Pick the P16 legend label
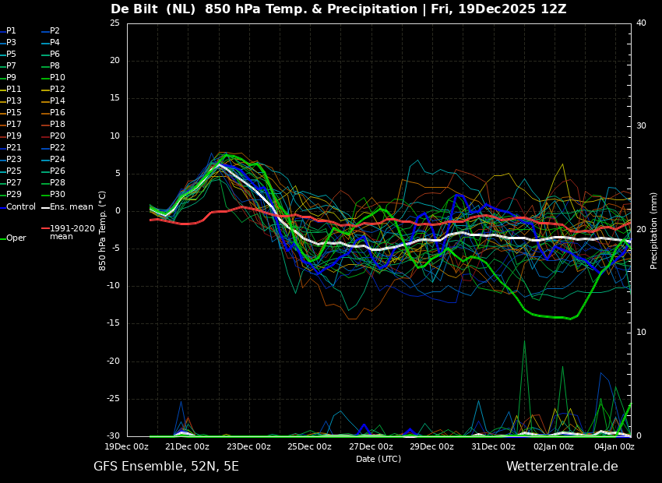The image size is (662, 483). tap(58, 113)
